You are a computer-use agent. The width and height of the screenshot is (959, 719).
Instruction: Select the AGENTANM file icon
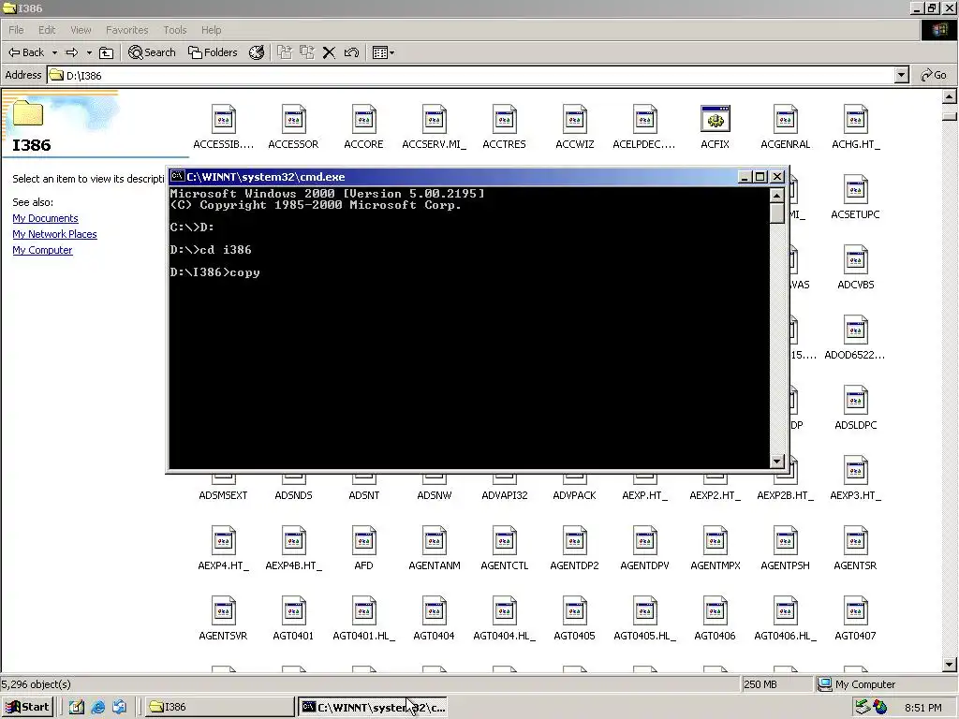click(435, 540)
